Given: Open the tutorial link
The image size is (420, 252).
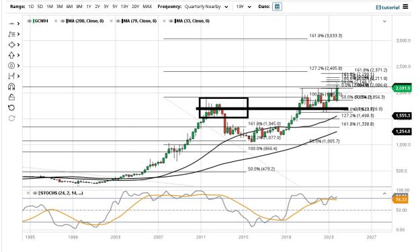Looking at the screenshot, I should click(388, 7).
